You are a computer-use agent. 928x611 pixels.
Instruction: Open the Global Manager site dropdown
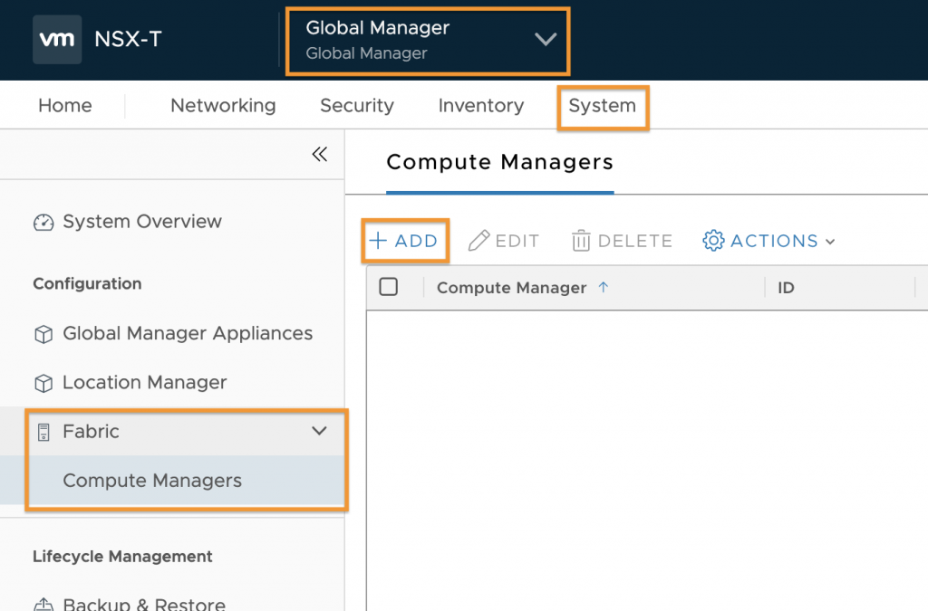coord(428,40)
